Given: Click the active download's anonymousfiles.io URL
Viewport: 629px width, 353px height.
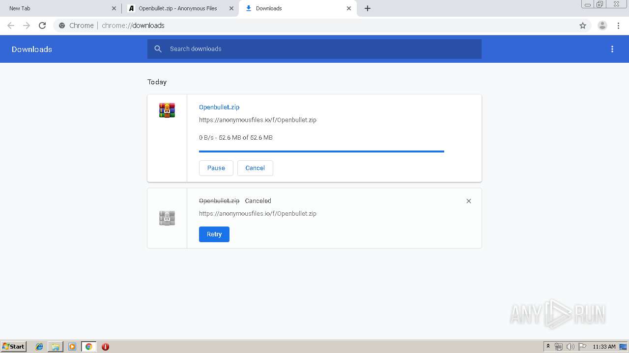Looking at the screenshot, I should click(x=257, y=120).
